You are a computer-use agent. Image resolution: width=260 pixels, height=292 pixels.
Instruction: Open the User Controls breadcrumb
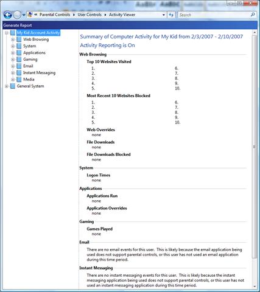coord(90,15)
